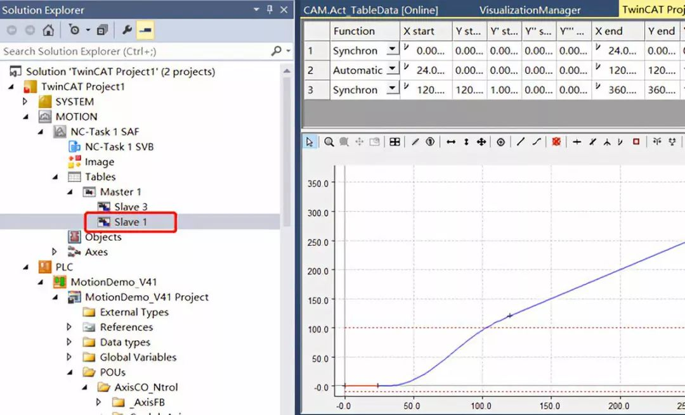This screenshot has height=415, width=685.
Task: Open Properties with the wrench icon
Action: 127,30
